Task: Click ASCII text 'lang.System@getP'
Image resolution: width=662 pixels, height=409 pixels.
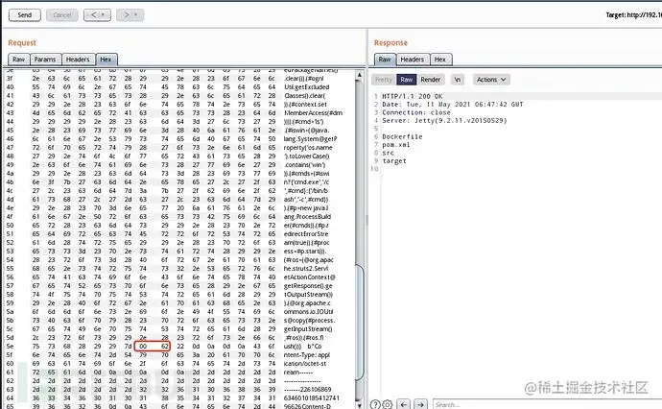Action: click(x=310, y=138)
